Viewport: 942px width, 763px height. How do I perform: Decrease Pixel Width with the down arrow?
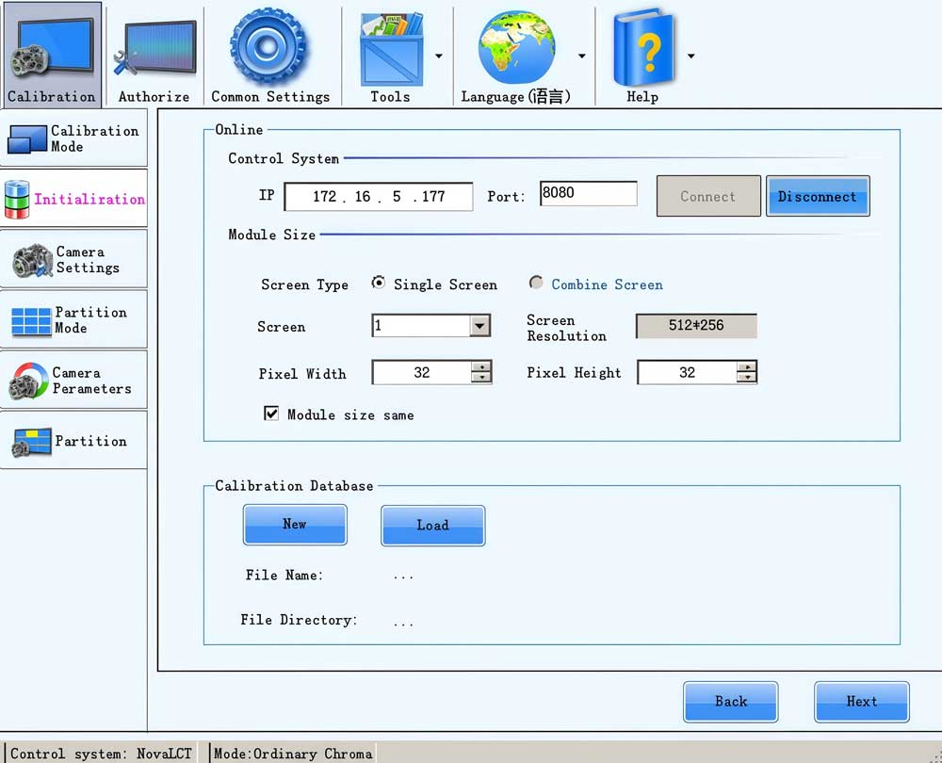[x=481, y=378]
